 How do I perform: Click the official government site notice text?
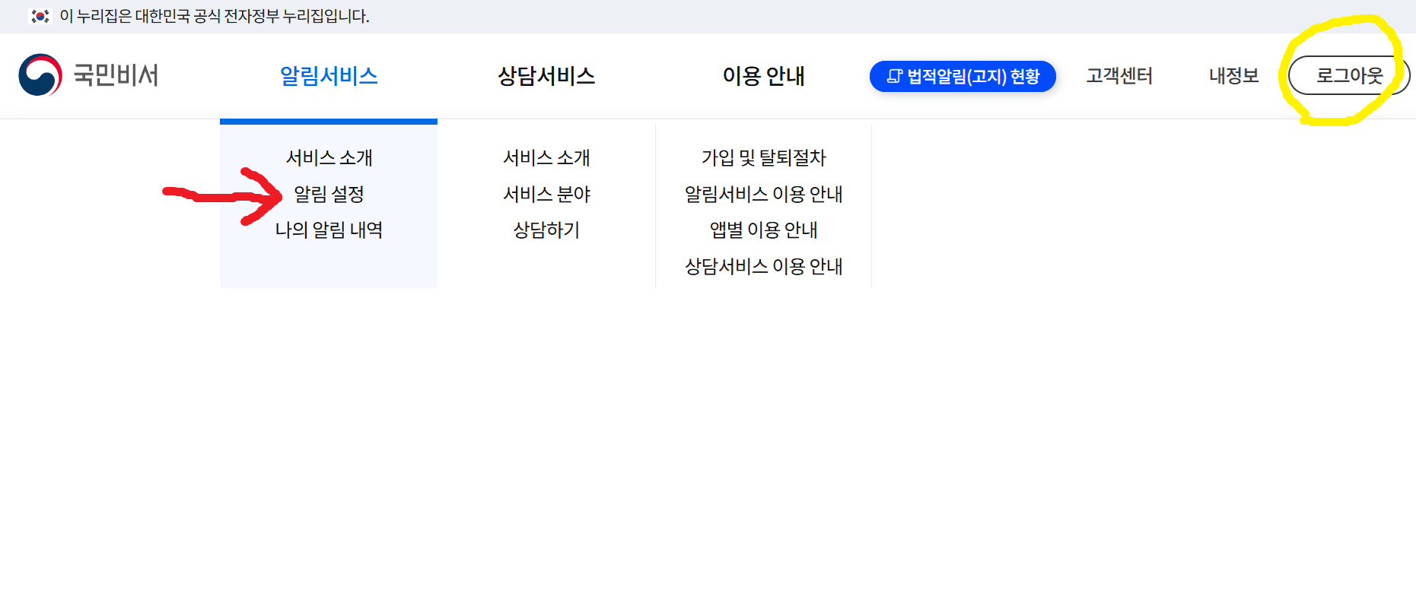tap(215, 16)
